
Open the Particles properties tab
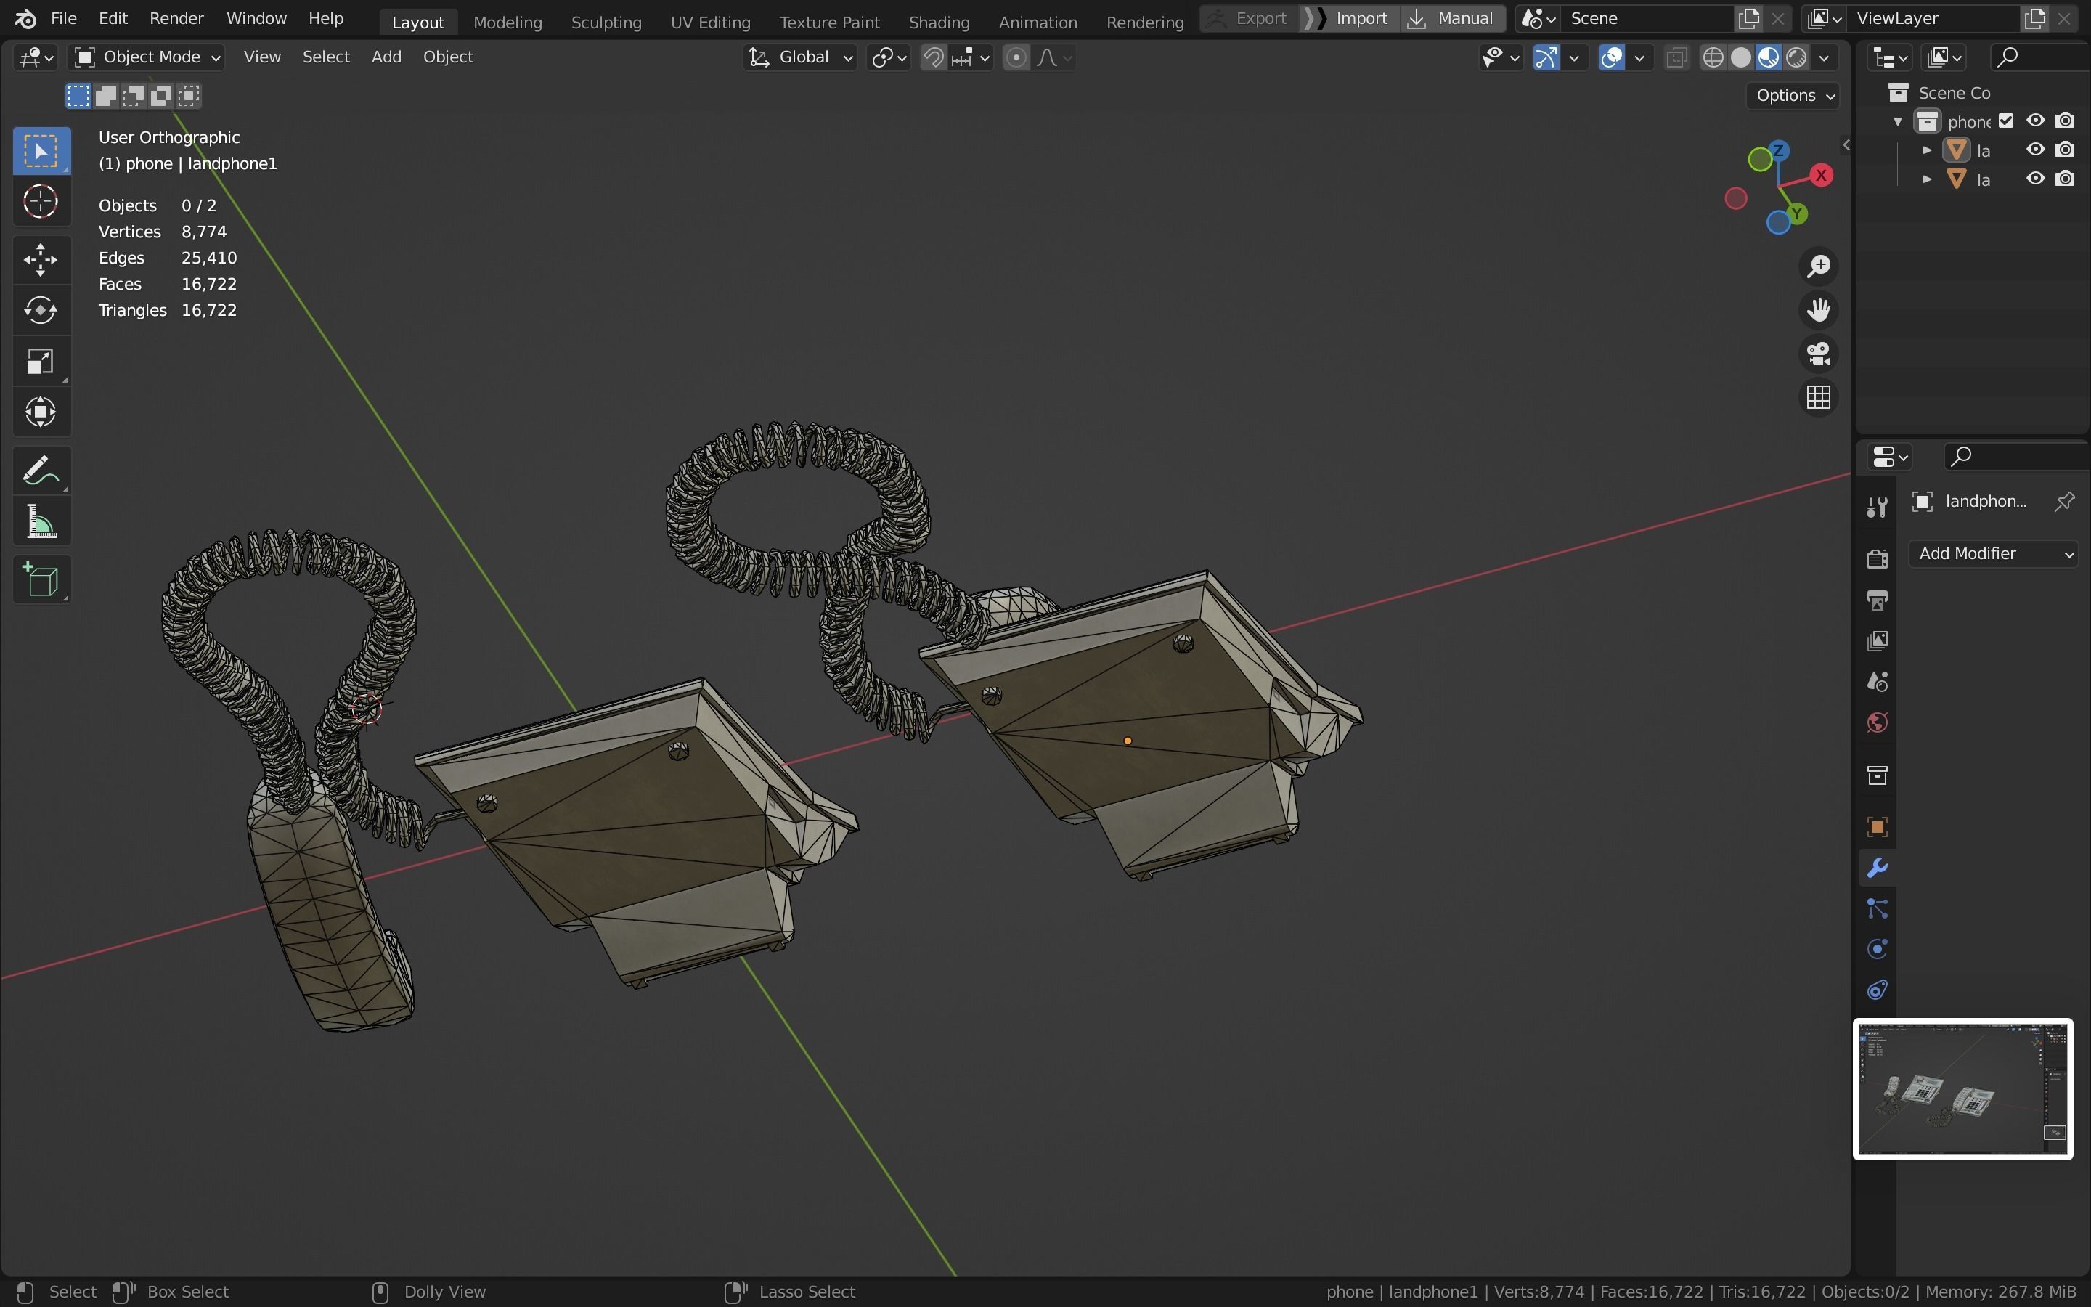point(1877,908)
